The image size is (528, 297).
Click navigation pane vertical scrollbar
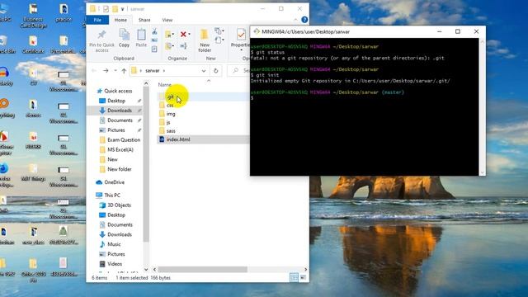[146, 165]
